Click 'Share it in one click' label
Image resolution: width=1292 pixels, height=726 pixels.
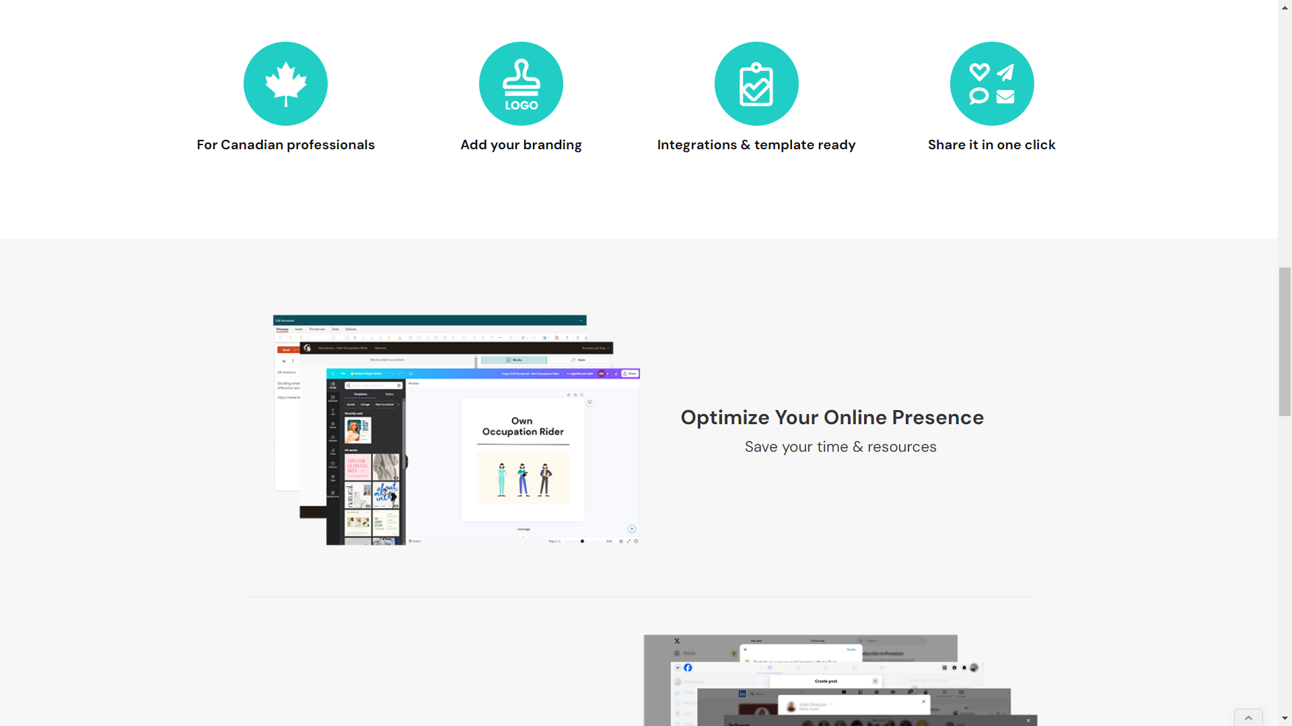tap(991, 145)
